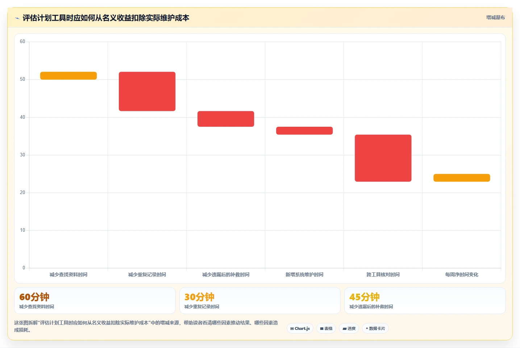Viewport: 520px width, 348px height.
Task: Click the red 减少重复记录时间 bar
Action: click(x=147, y=91)
